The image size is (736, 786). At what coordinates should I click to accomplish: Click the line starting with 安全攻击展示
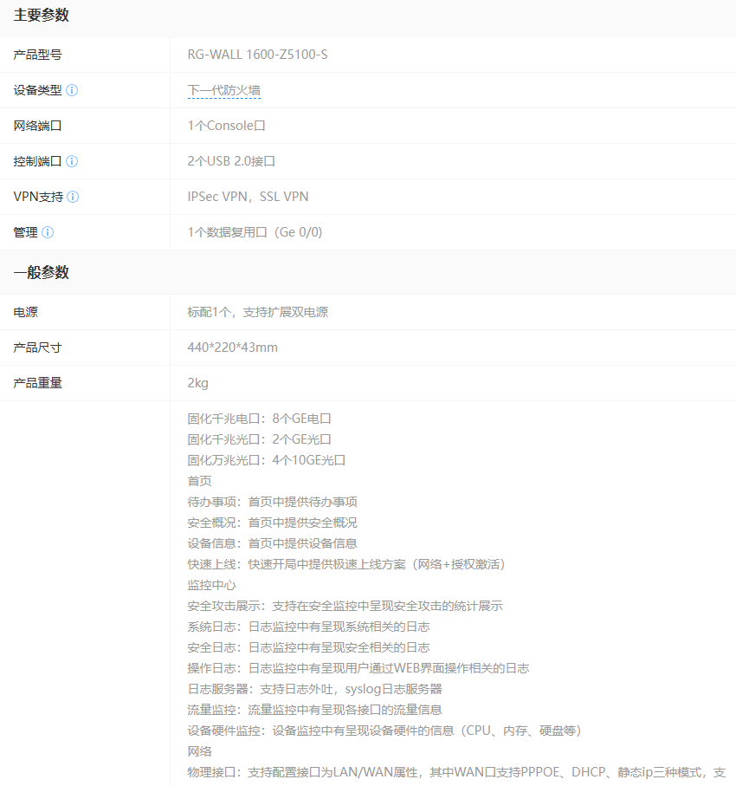click(x=345, y=606)
